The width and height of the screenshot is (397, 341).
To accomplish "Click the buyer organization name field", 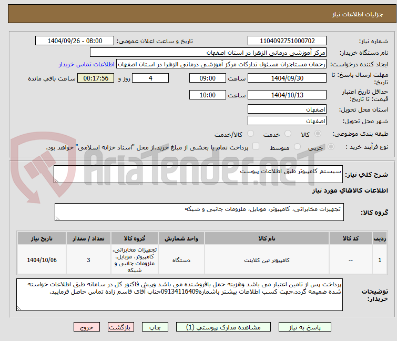I will [208, 53].
